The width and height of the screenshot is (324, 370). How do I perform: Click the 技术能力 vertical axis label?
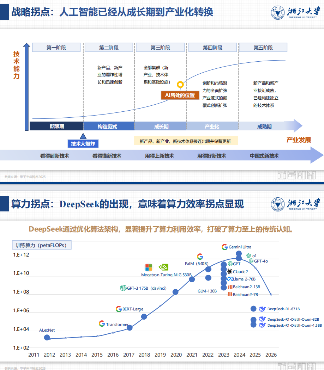[16, 65]
